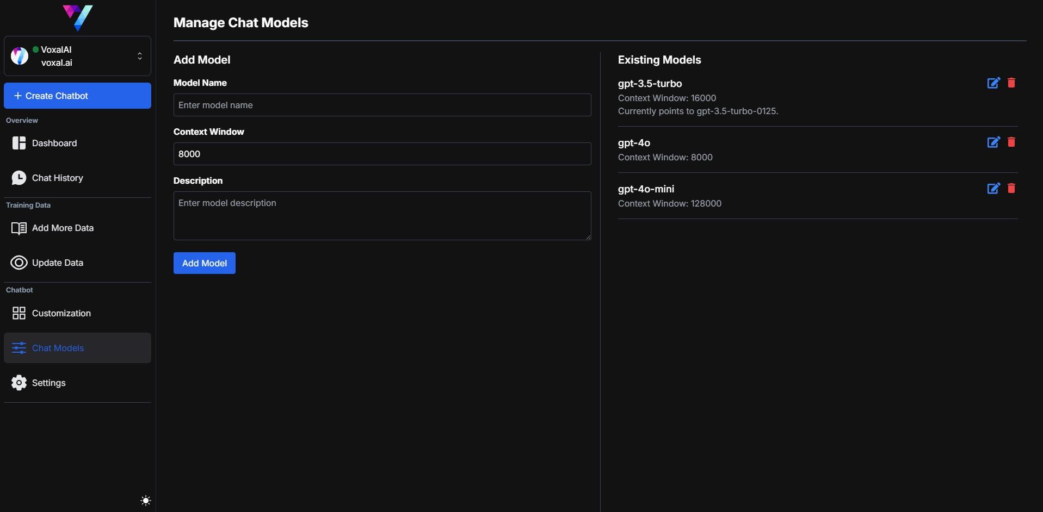
Task: Click the VoxalAI logo at the top
Action: [x=78, y=18]
